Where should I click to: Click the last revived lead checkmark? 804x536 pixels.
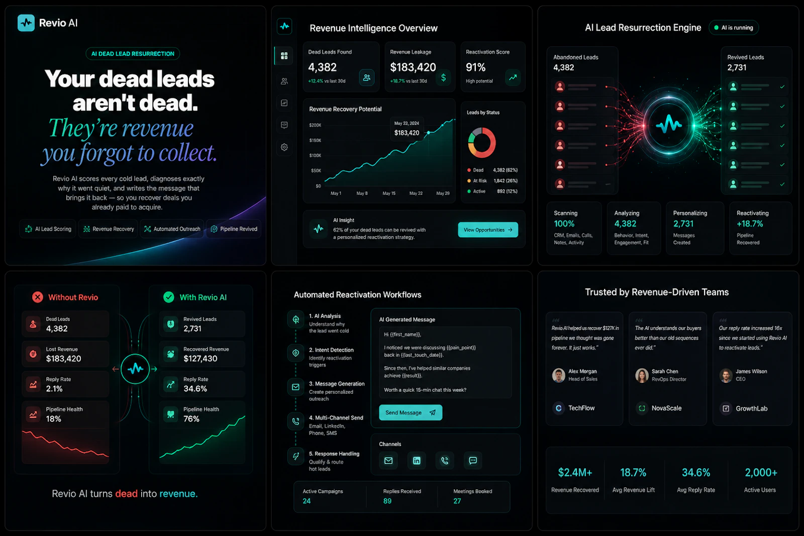(782, 184)
